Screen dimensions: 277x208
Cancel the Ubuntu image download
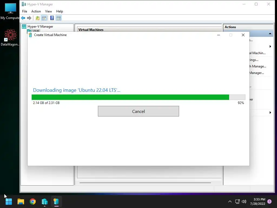tap(138, 111)
